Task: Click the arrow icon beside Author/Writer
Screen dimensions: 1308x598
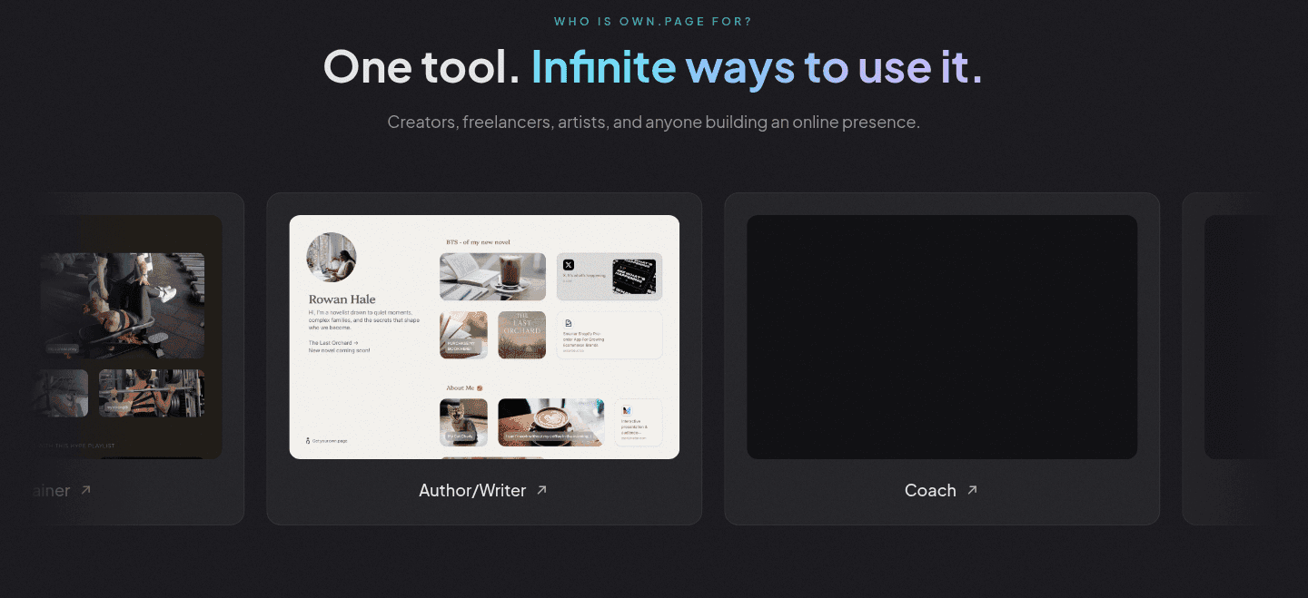Action: pyautogui.click(x=542, y=490)
